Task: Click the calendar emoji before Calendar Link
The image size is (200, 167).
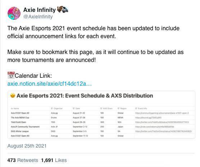Action: point(11,75)
